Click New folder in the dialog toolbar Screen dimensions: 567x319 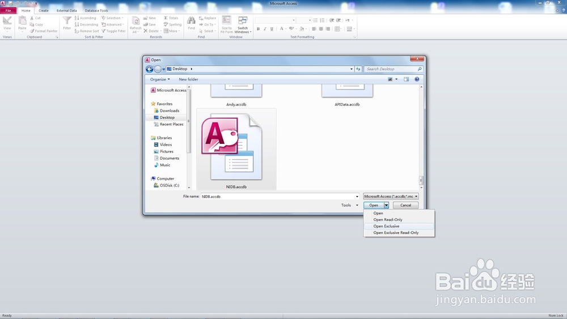click(188, 79)
